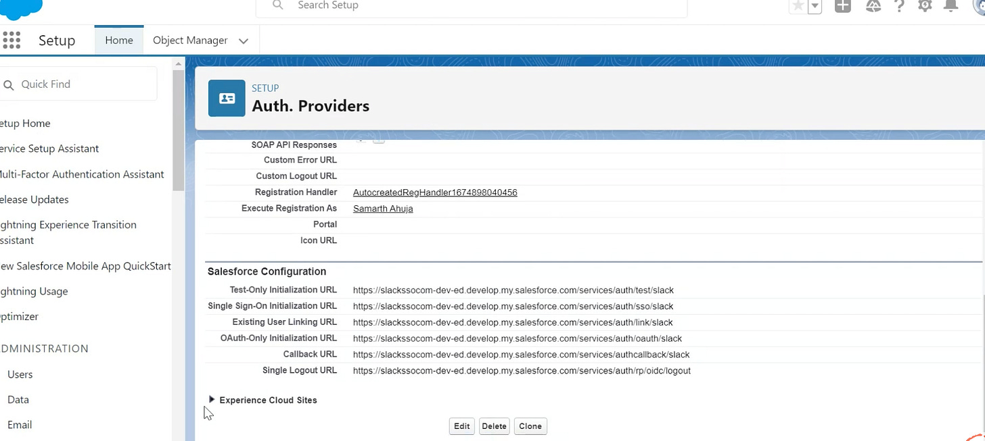The image size is (985, 441).
Task: Open the Setup gear icon
Action: point(925,5)
